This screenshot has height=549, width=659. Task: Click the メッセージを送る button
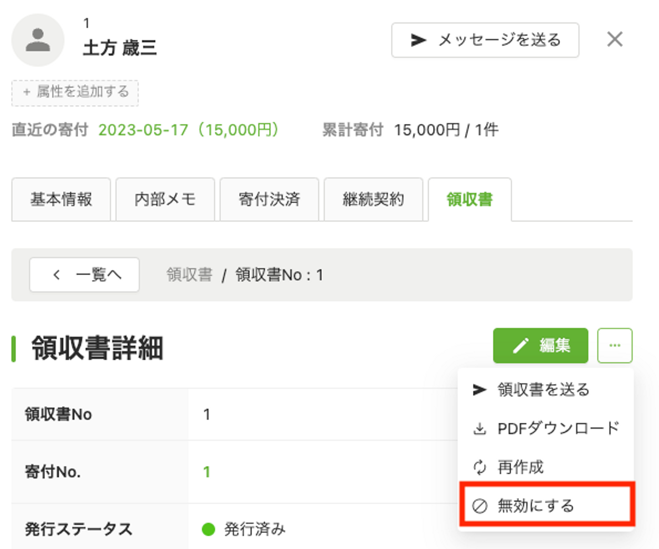click(x=485, y=40)
